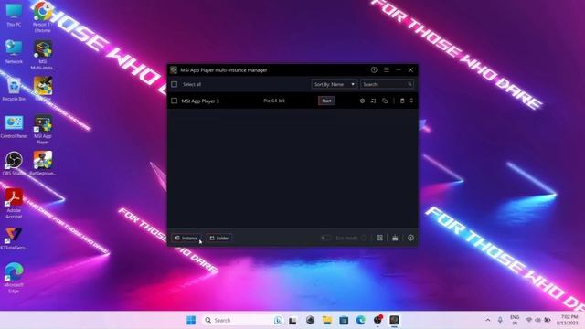Clone the MSI App Player 3 instance

click(x=385, y=101)
